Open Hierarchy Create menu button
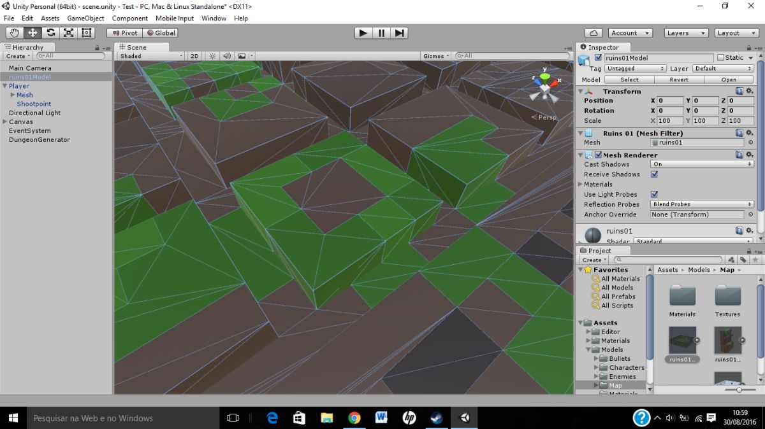 pos(18,56)
